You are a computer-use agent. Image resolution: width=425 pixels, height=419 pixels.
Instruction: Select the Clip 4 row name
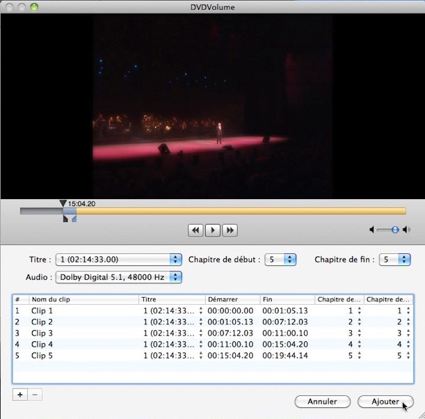coord(42,345)
